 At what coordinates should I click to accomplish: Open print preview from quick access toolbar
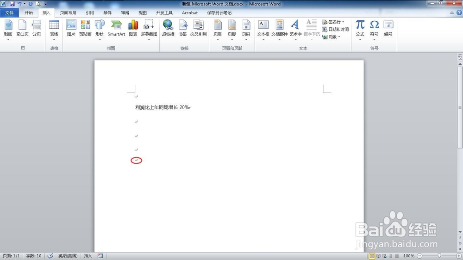coord(38,4)
